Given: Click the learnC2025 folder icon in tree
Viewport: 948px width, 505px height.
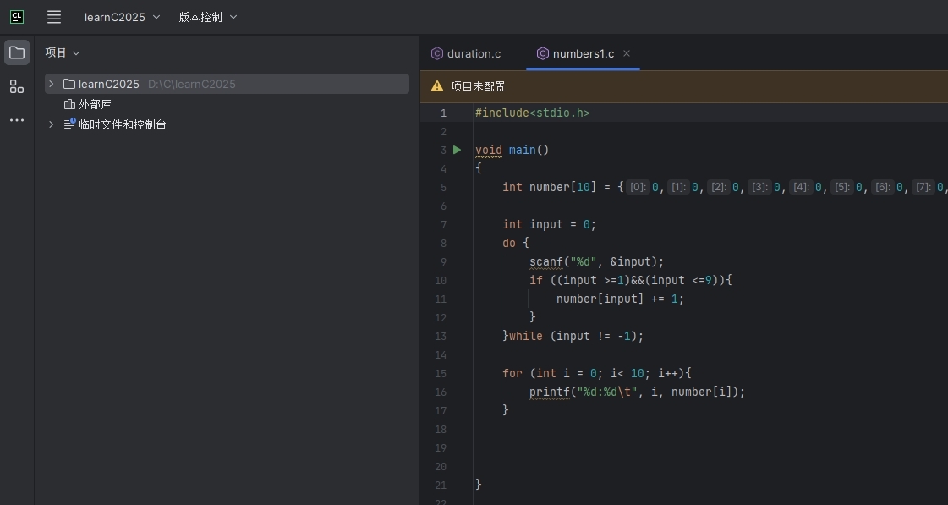Looking at the screenshot, I should coord(69,84).
